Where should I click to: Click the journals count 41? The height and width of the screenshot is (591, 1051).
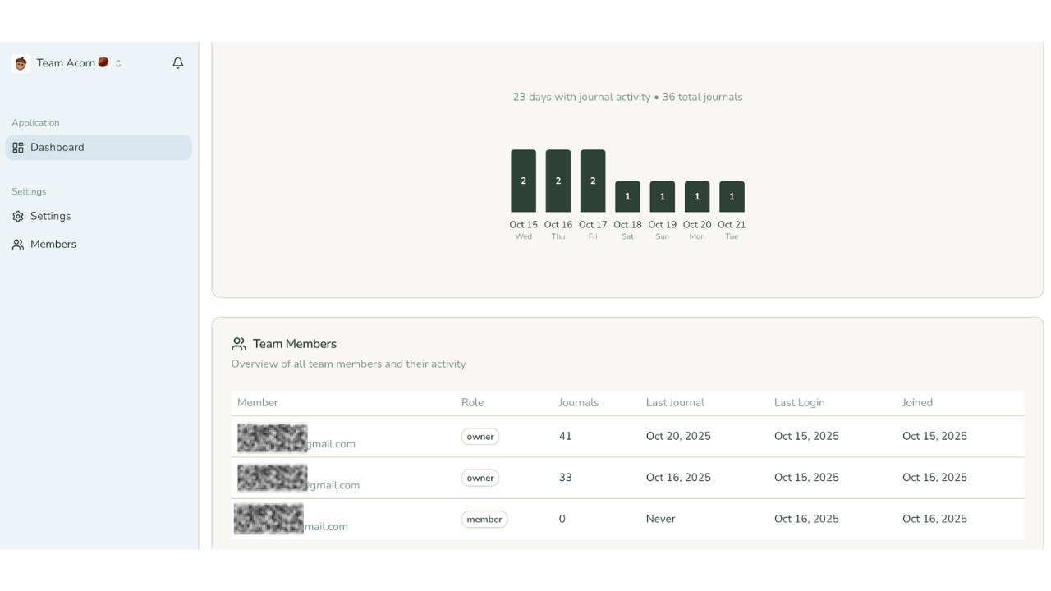(565, 437)
